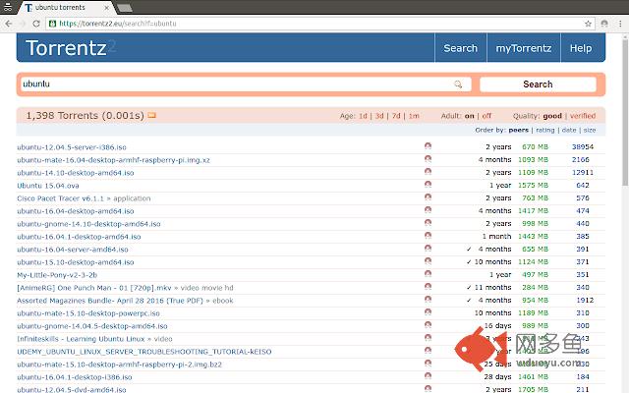Viewport: 629px width, 393px height.
Task: Open the Ubuntu 15.04.ova link
Action: click(48, 186)
